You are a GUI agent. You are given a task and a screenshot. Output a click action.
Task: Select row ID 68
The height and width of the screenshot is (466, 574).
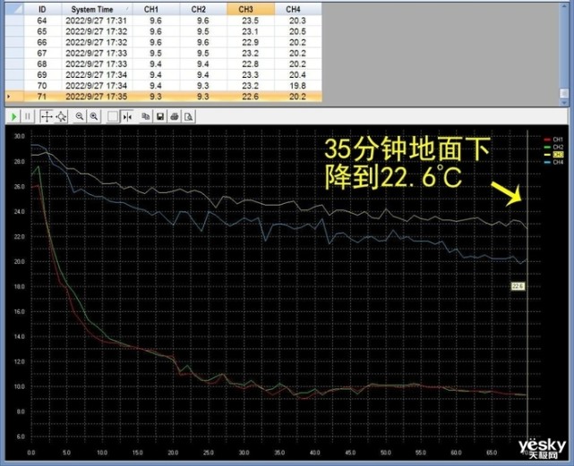163,64
